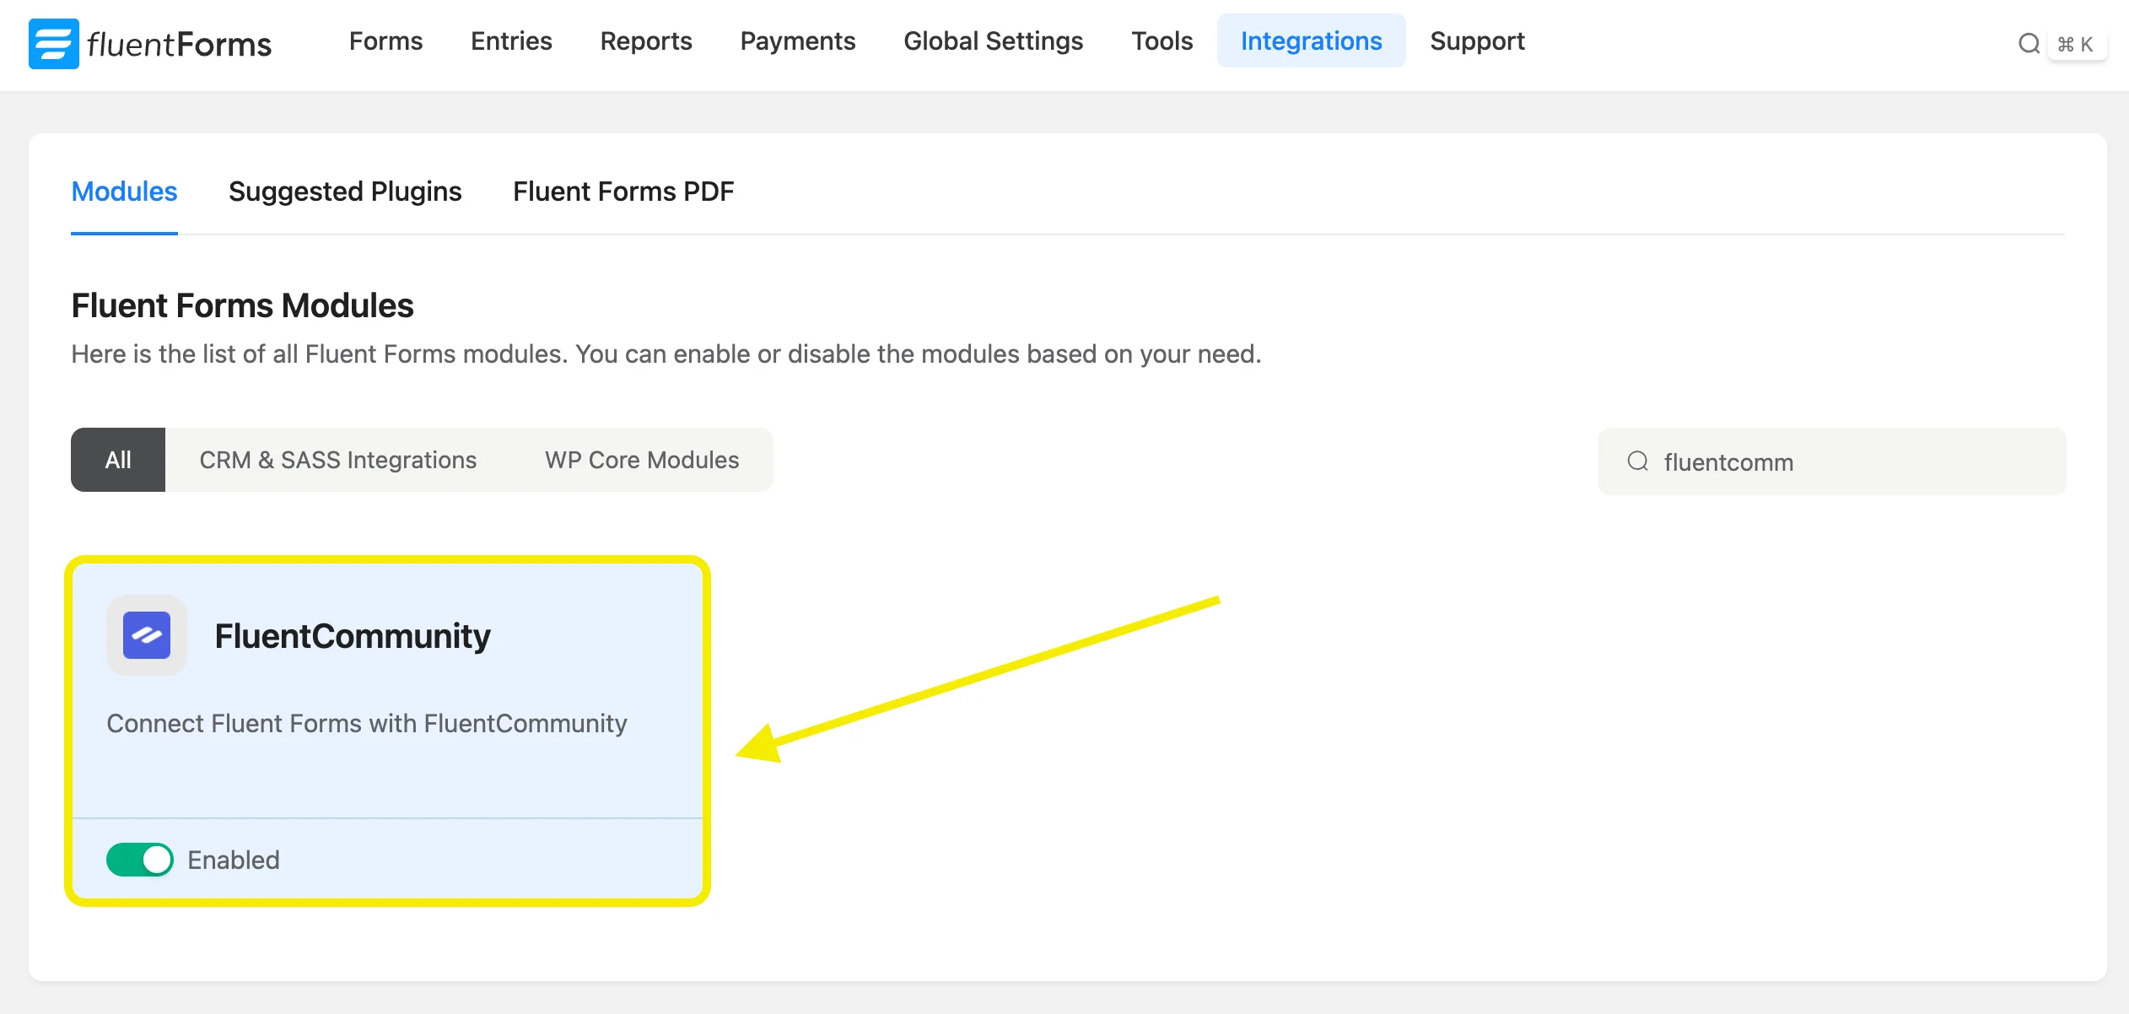Open the Support page
Screen dimensions: 2129x1014
pyautogui.click(x=1478, y=40)
